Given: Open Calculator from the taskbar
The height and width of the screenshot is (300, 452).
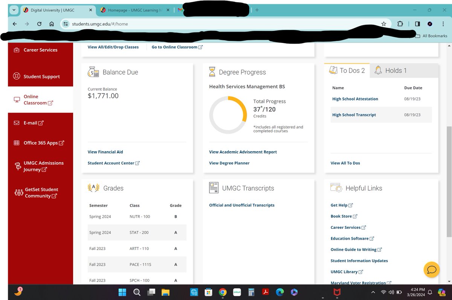Looking at the screenshot, I should [251, 292].
